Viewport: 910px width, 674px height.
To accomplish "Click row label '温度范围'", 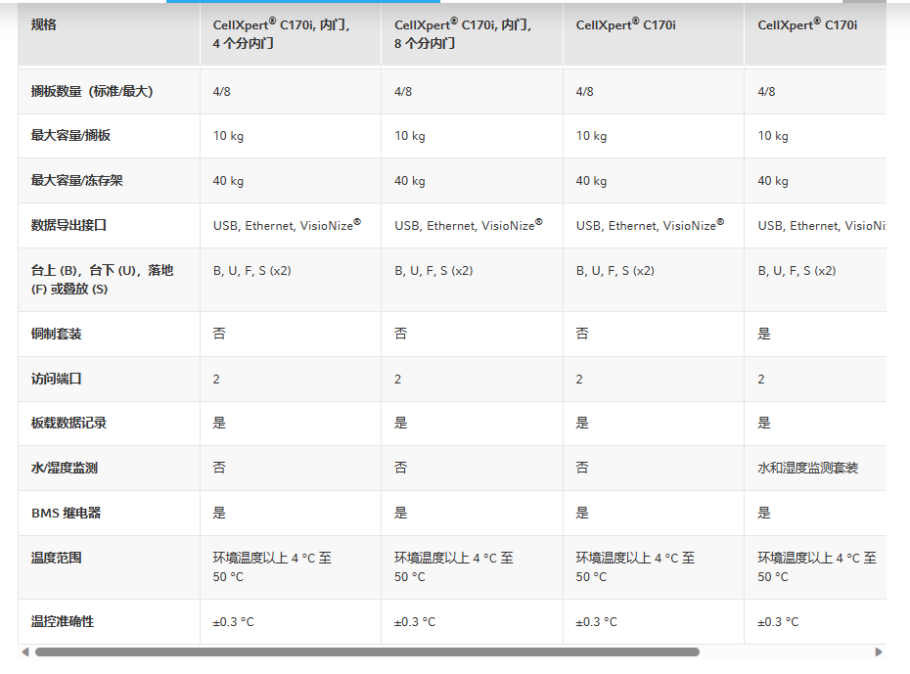I will coord(57,558).
